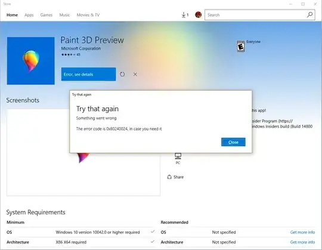Screen dimensions: 322x250
Task: Close the Try that again dialog
Action: [x=233, y=142]
